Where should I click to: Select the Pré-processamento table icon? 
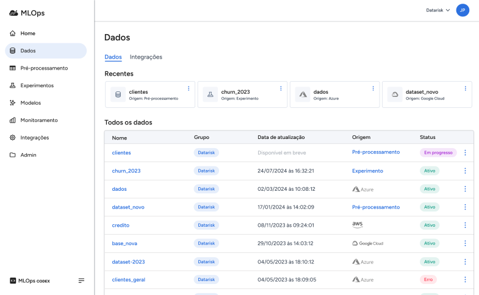tap(13, 68)
